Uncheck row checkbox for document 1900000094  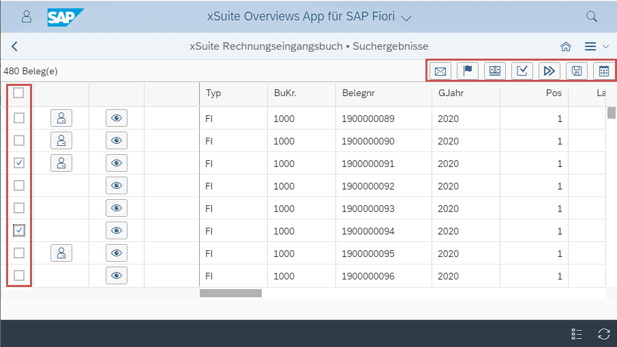pos(19,230)
